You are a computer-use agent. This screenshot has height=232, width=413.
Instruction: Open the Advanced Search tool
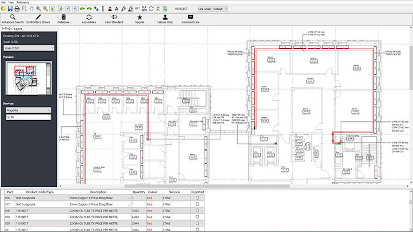click(13, 17)
